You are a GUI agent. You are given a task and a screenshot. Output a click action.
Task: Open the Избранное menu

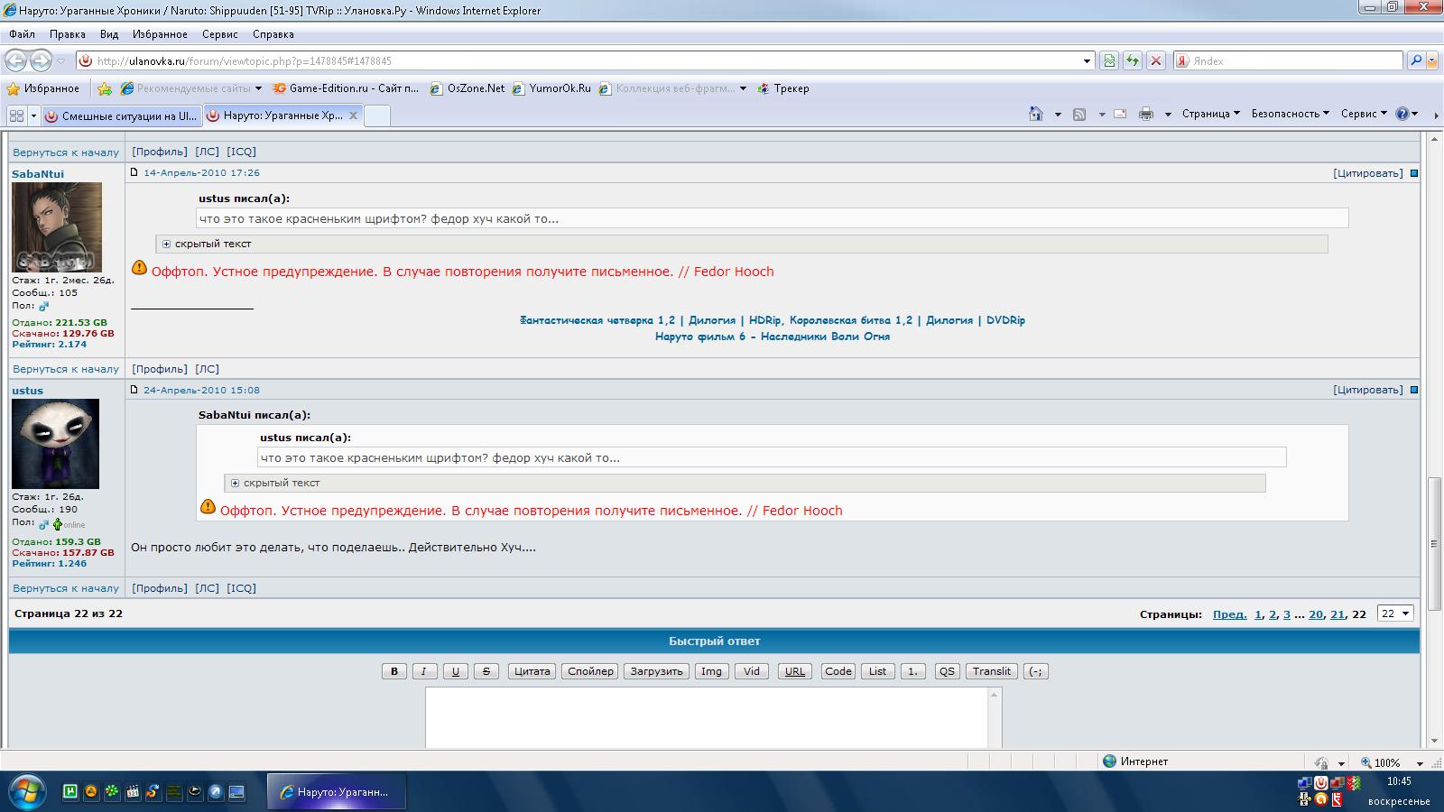[160, 34]
